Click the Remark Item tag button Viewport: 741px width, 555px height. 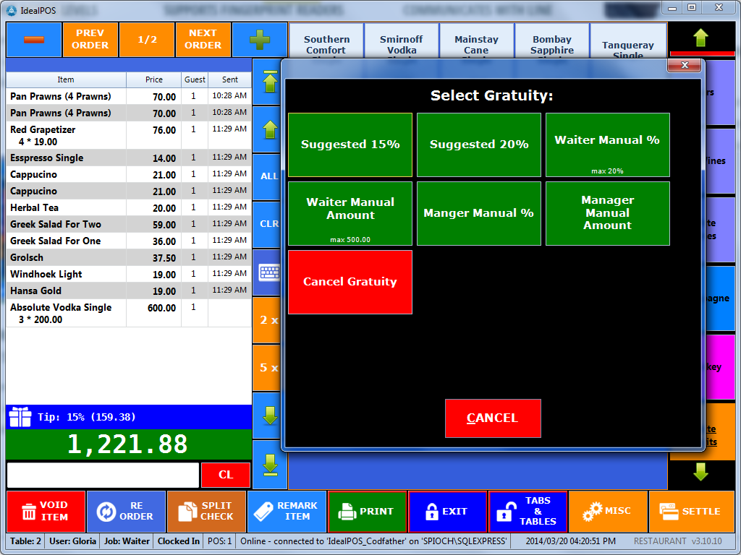pyautogui.click(x=287, y=512)
